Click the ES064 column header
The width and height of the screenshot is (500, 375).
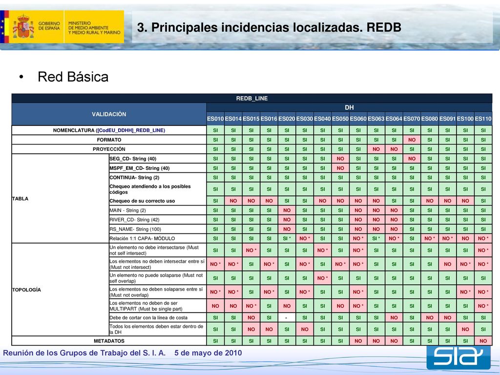[x=394, y=119]
